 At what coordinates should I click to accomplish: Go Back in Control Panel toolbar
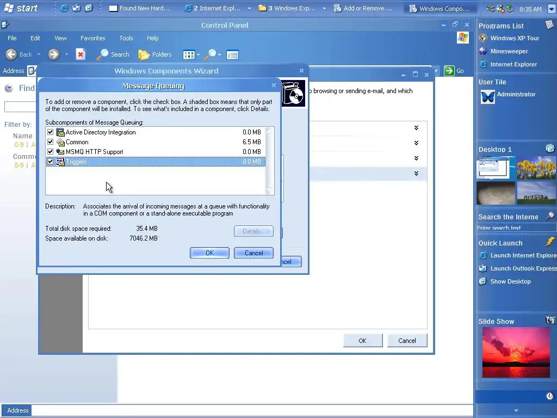(x=19, y=54)
